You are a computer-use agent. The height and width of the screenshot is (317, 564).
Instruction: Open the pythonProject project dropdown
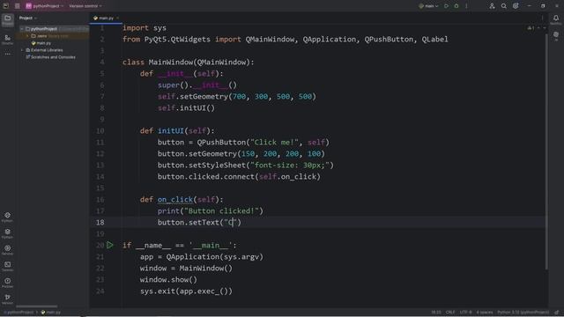(x=45, y=6)
